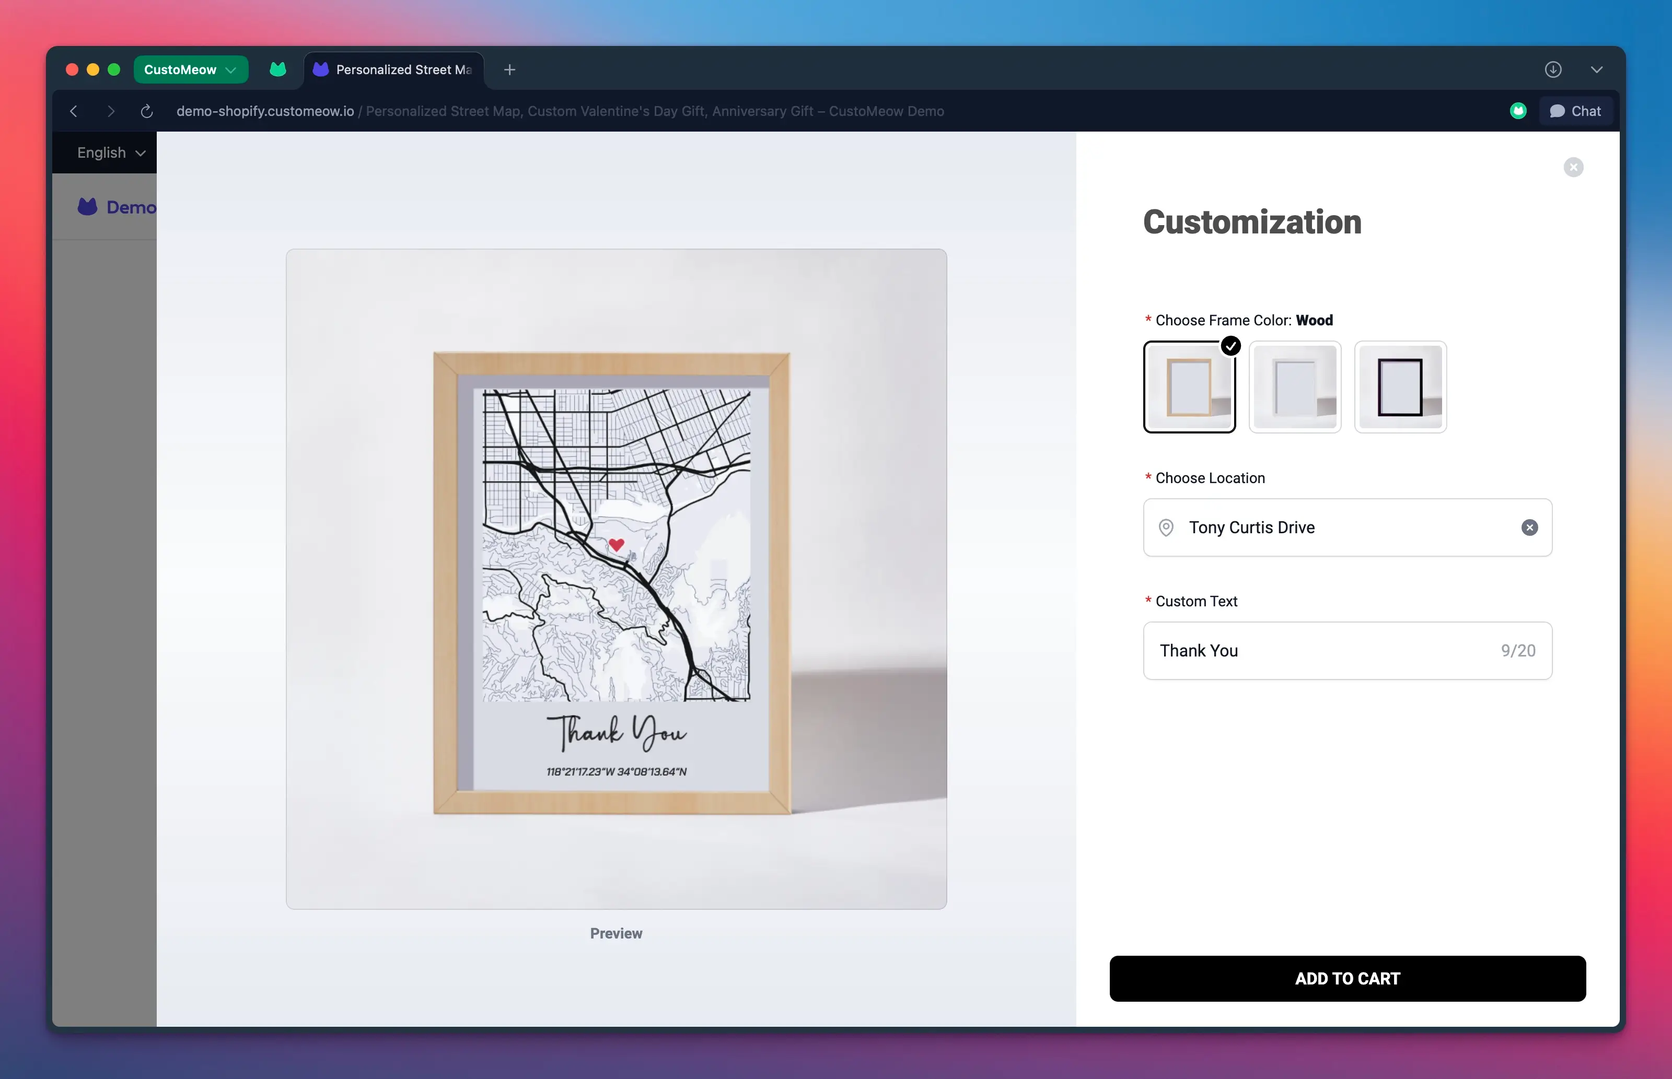The image size is (1672, 1079).
Task: Go forward with the browser forward arrow
Action: click(111, 111)
